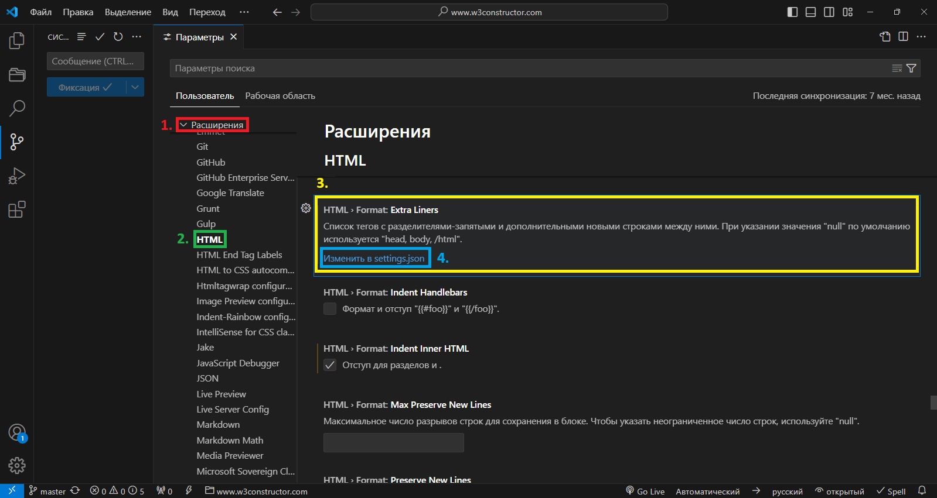The image size is (937, 498).
Task: Click the Изменить в settings.json link
Action: [374, 258]
